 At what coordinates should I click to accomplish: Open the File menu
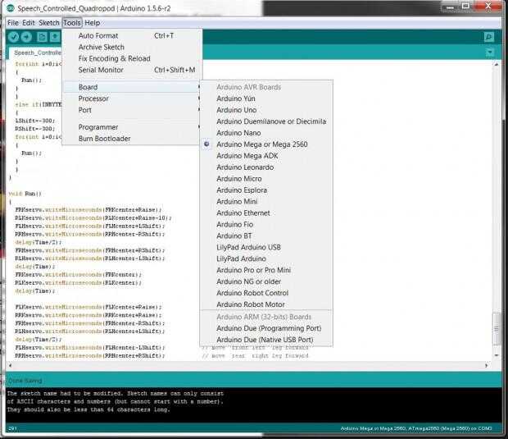click(x=13, y=23)
